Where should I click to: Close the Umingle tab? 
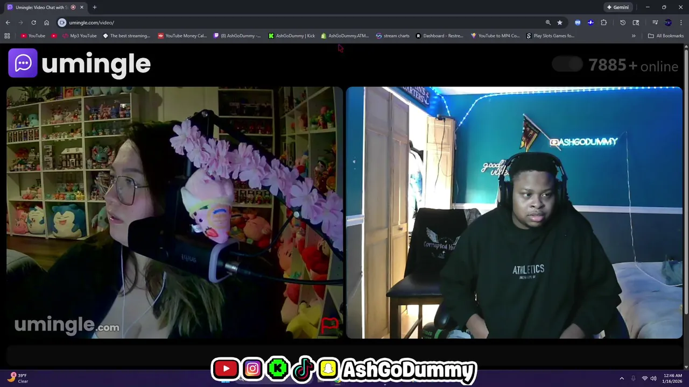pyautogui.click(x=82, y=7)
